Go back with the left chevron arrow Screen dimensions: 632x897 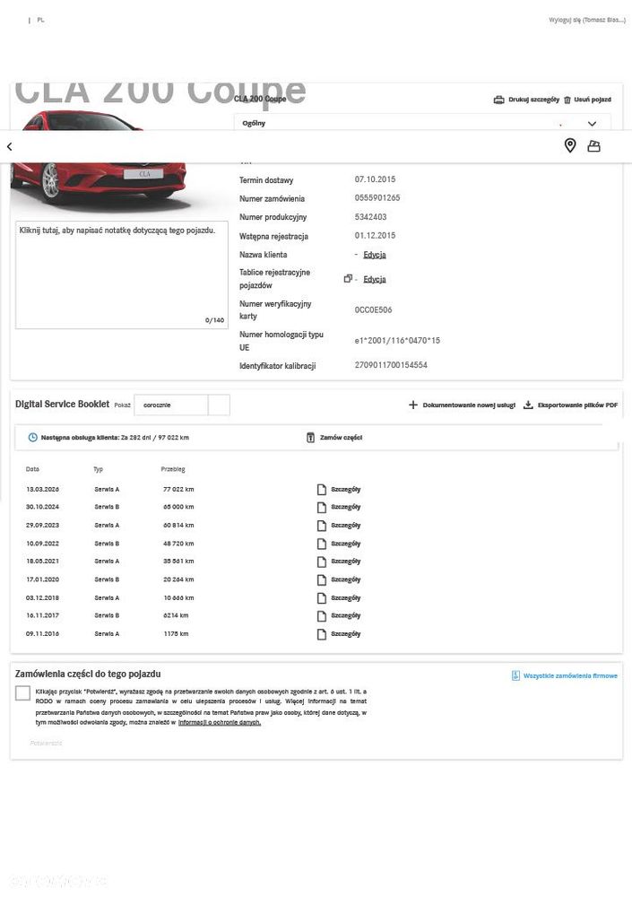tap(9, 147)
